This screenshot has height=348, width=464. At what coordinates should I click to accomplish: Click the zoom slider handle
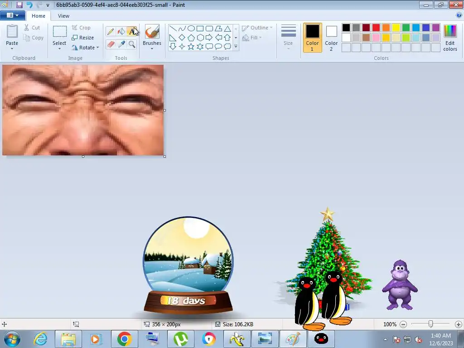tap(431, 324)
